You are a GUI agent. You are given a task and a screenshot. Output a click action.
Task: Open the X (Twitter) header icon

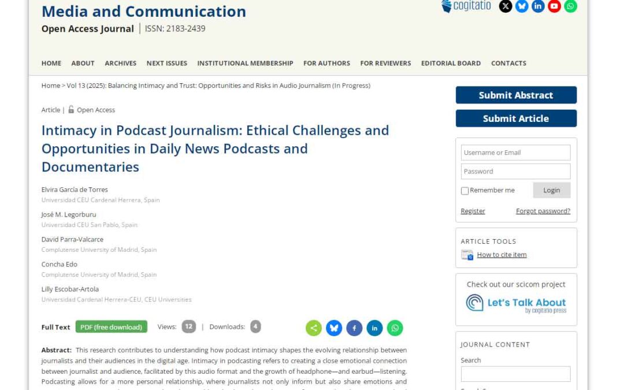(x=506, y=6)
